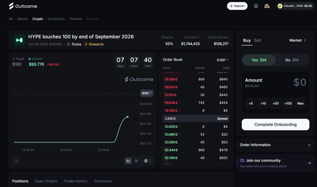This screenshot has height=187, width=317.
Task: Open the Market order type dropdown
Action: (297, 40)
